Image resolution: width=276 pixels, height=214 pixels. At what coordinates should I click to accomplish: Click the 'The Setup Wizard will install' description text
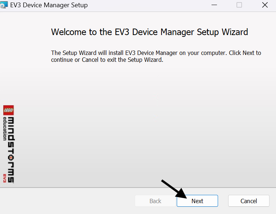point(156,56)
